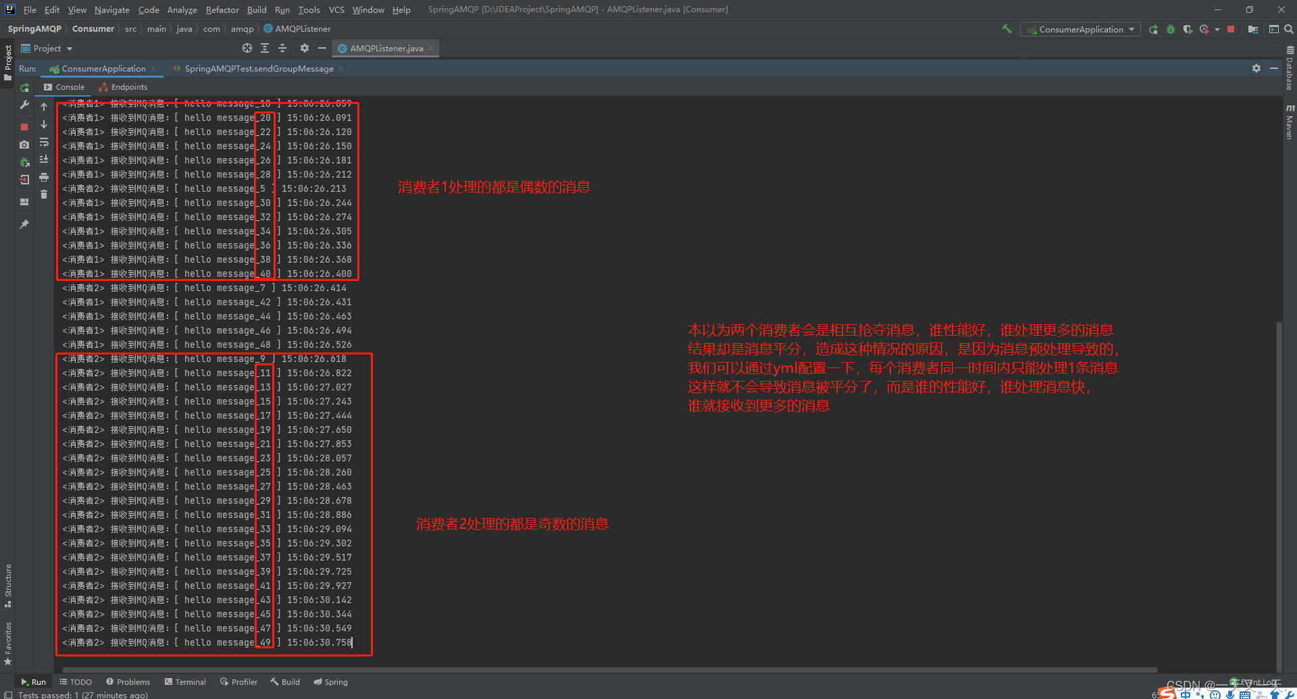This screenshot has width=1297, height=699.
Task: Rerun ConsumerApplication in Run panel
Action: 24,88
